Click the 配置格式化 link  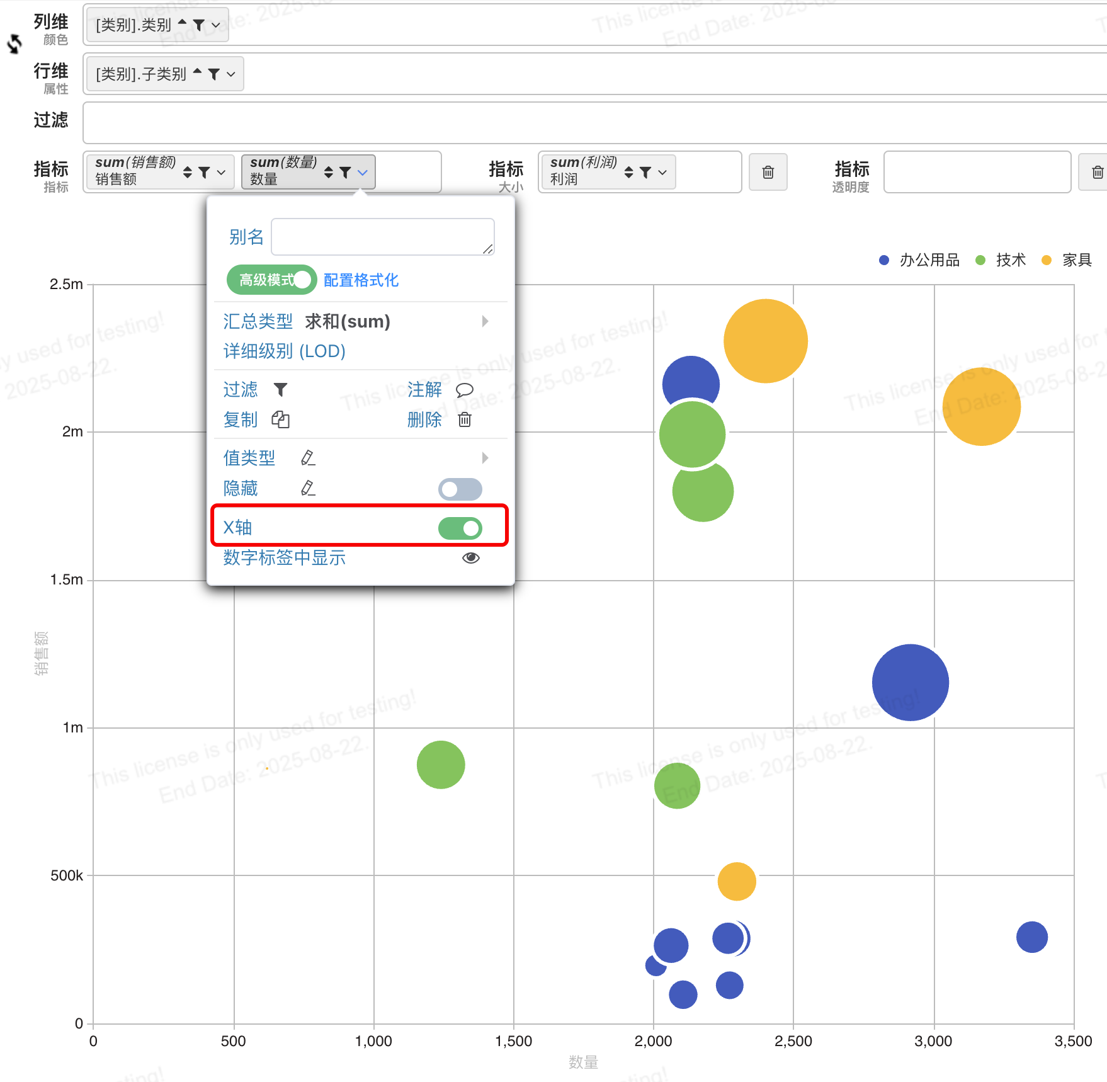point(361,280)
